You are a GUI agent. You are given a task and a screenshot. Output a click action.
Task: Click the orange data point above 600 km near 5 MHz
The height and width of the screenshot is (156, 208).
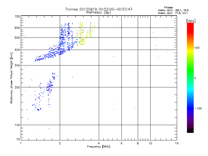tap(114, 26)
